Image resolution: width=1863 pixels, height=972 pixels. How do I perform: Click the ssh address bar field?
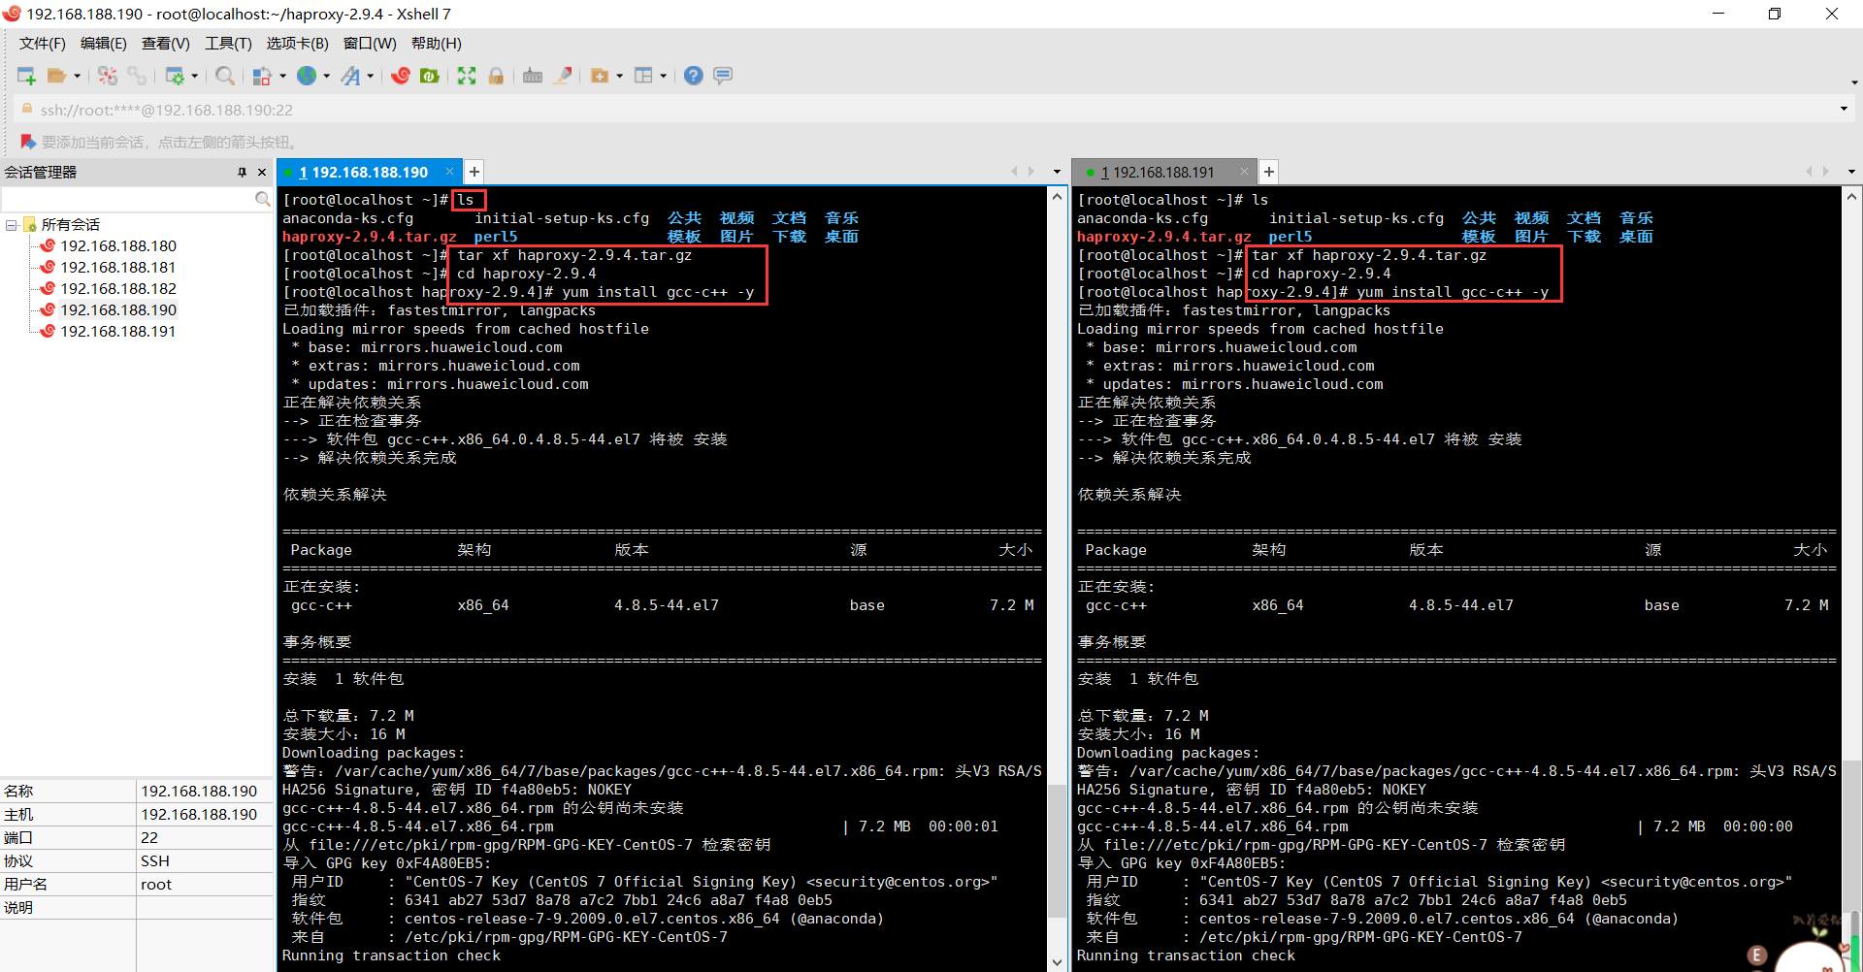click(x=931, y=110)
